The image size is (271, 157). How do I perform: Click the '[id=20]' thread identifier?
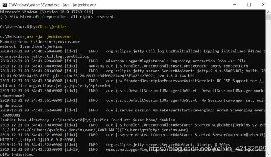(x=72, y=150)
